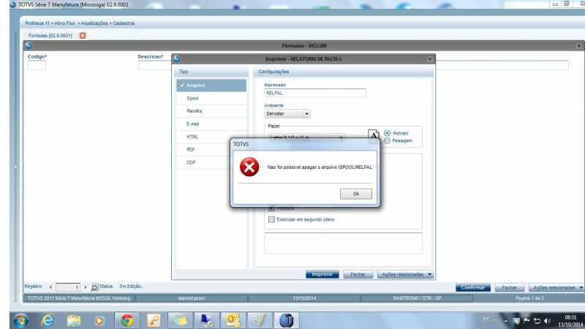Switch to Outlook in the taskbar
585x329 pixels.
[233, 320]
